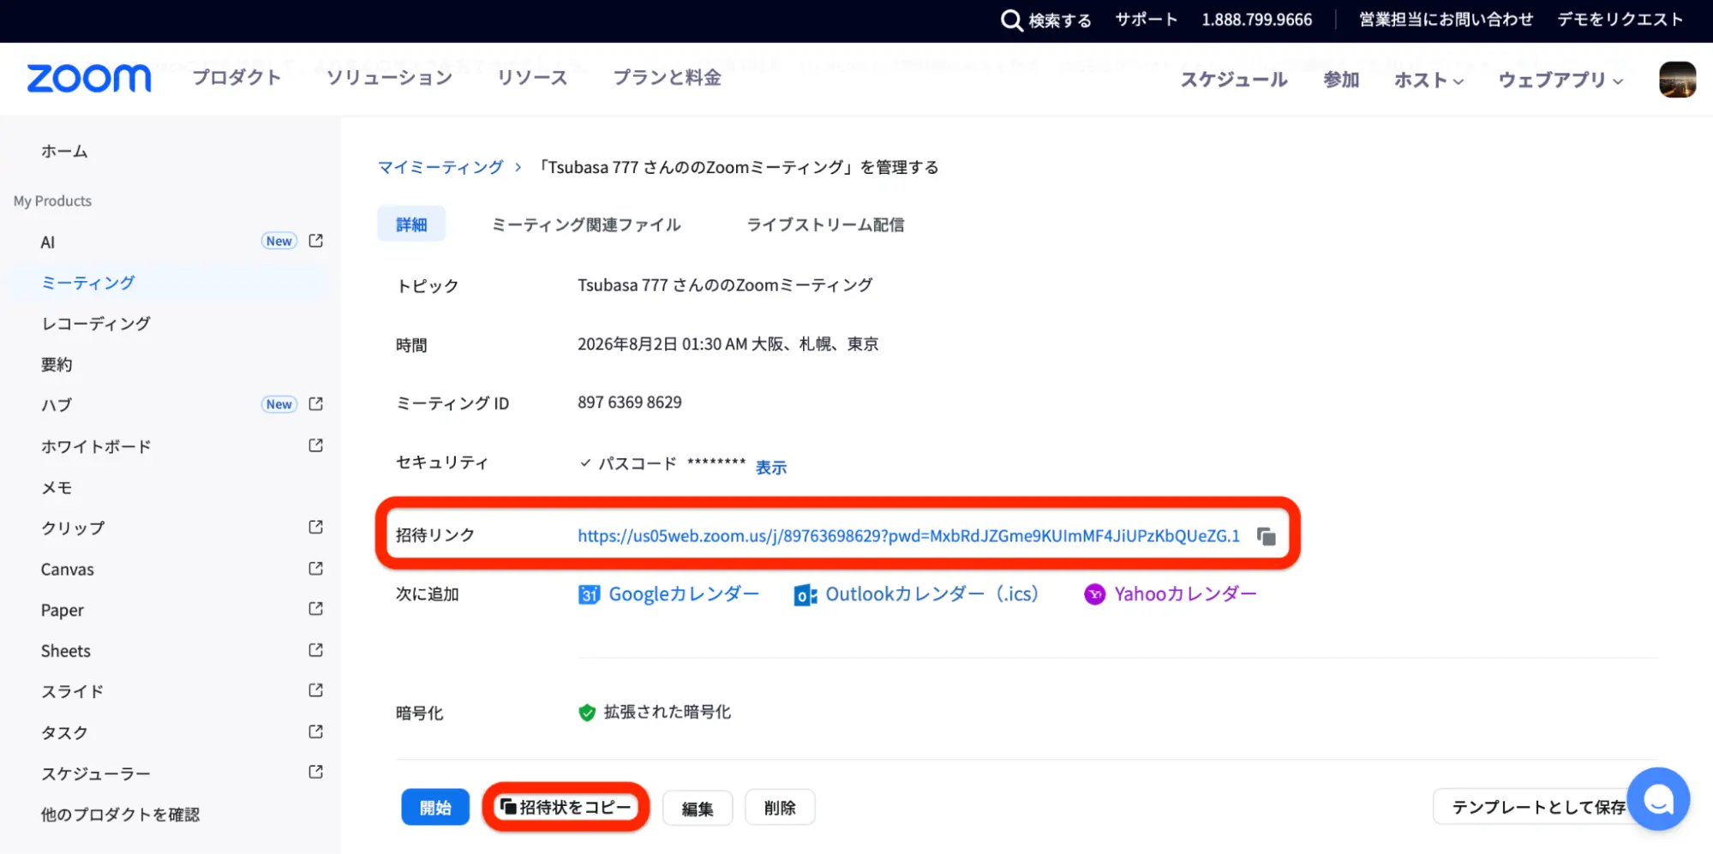
Task: Click the Outlook calendar icon
Action: pos(806,594)
